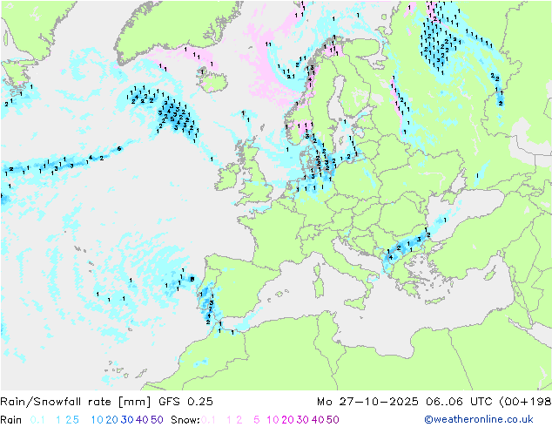
Task: Select the rain legend 0.1 color value
Action: (37, 420)
